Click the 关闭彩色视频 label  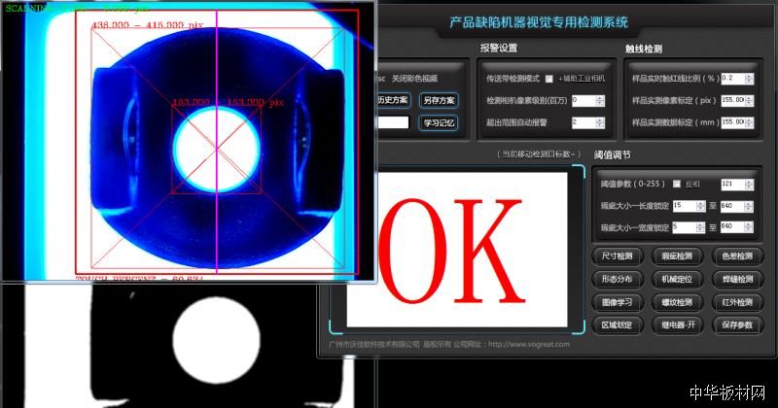click(x=415, y=79)
